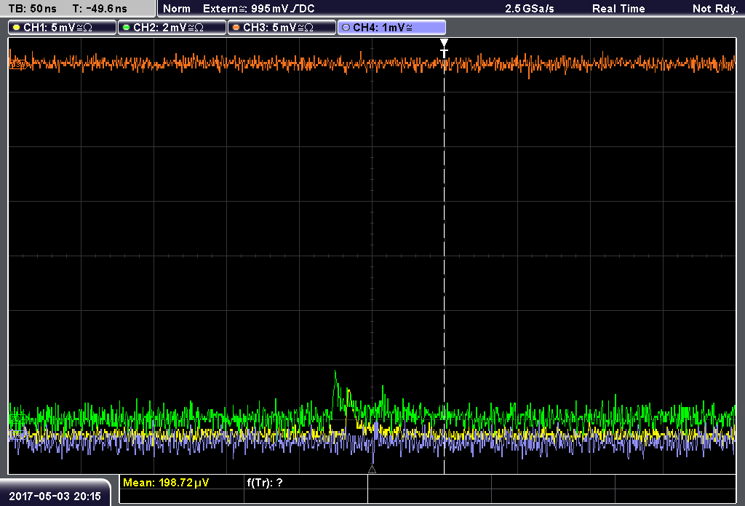Click the Real Time acquisition mode label
Viewport: 745px width, 506px height.
[618, 9]
